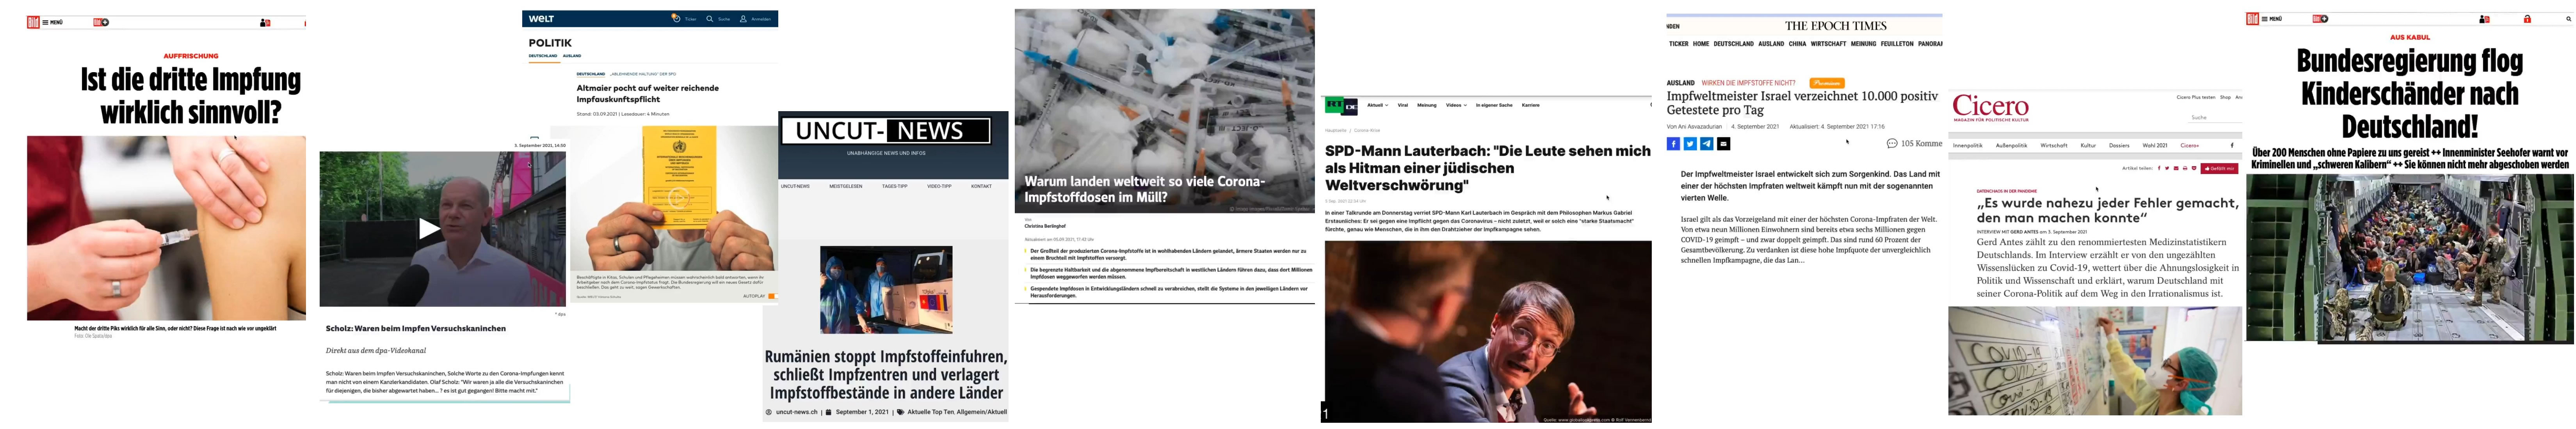
Task: Click the Welt search magnifier icon
Action: pyautogui.click(x=710, y=19)
